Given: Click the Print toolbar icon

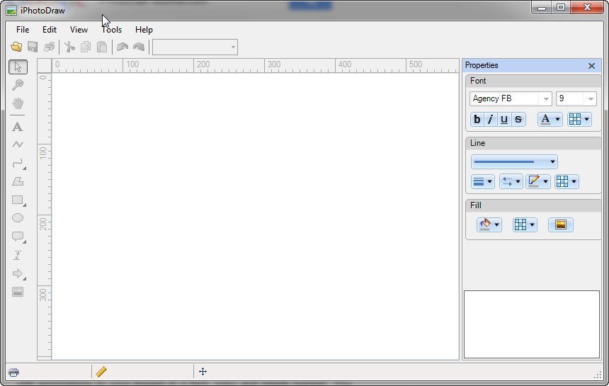Looking at the screenshot, I should coord(49,47).
